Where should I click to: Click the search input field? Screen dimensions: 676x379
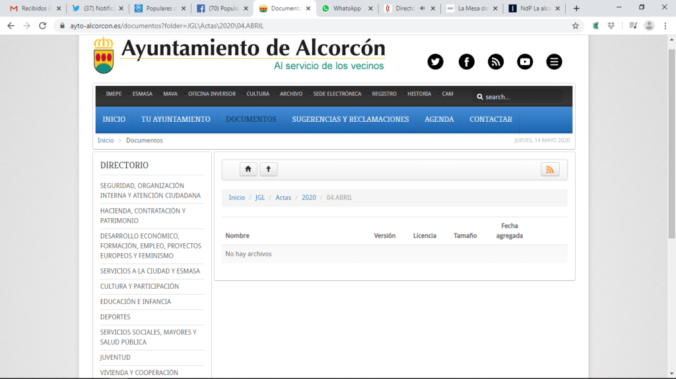(x=522, y=97)
